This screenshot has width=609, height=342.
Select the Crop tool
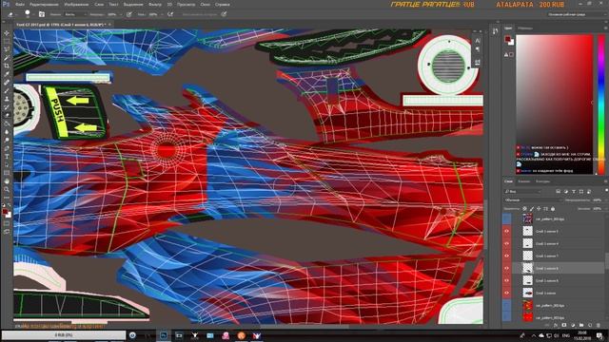point(7,66)
